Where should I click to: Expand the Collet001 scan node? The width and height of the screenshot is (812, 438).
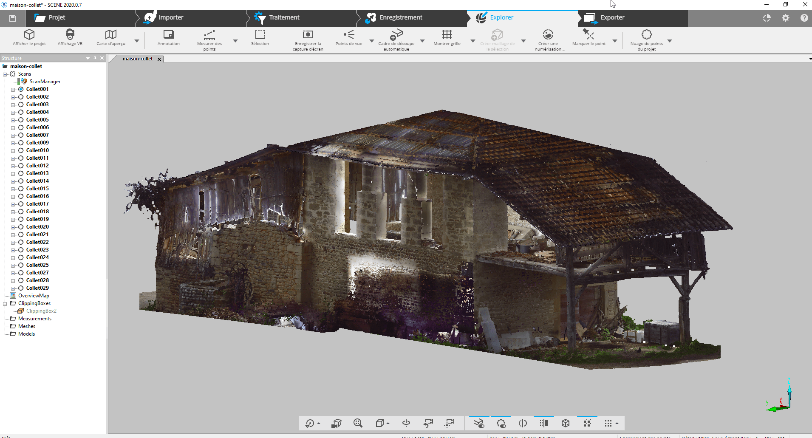(13, 89)
